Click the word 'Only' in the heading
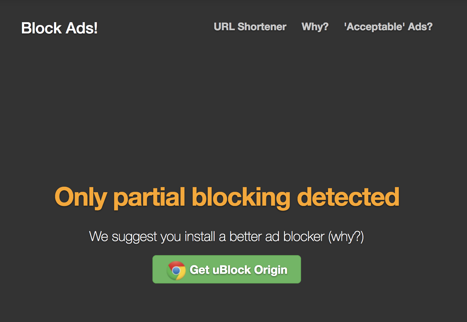The image size is (467, 322). [x=80, y=197]
